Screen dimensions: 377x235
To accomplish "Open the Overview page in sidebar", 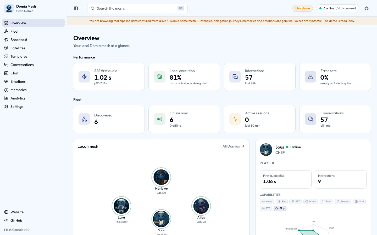I will point(33,23).
